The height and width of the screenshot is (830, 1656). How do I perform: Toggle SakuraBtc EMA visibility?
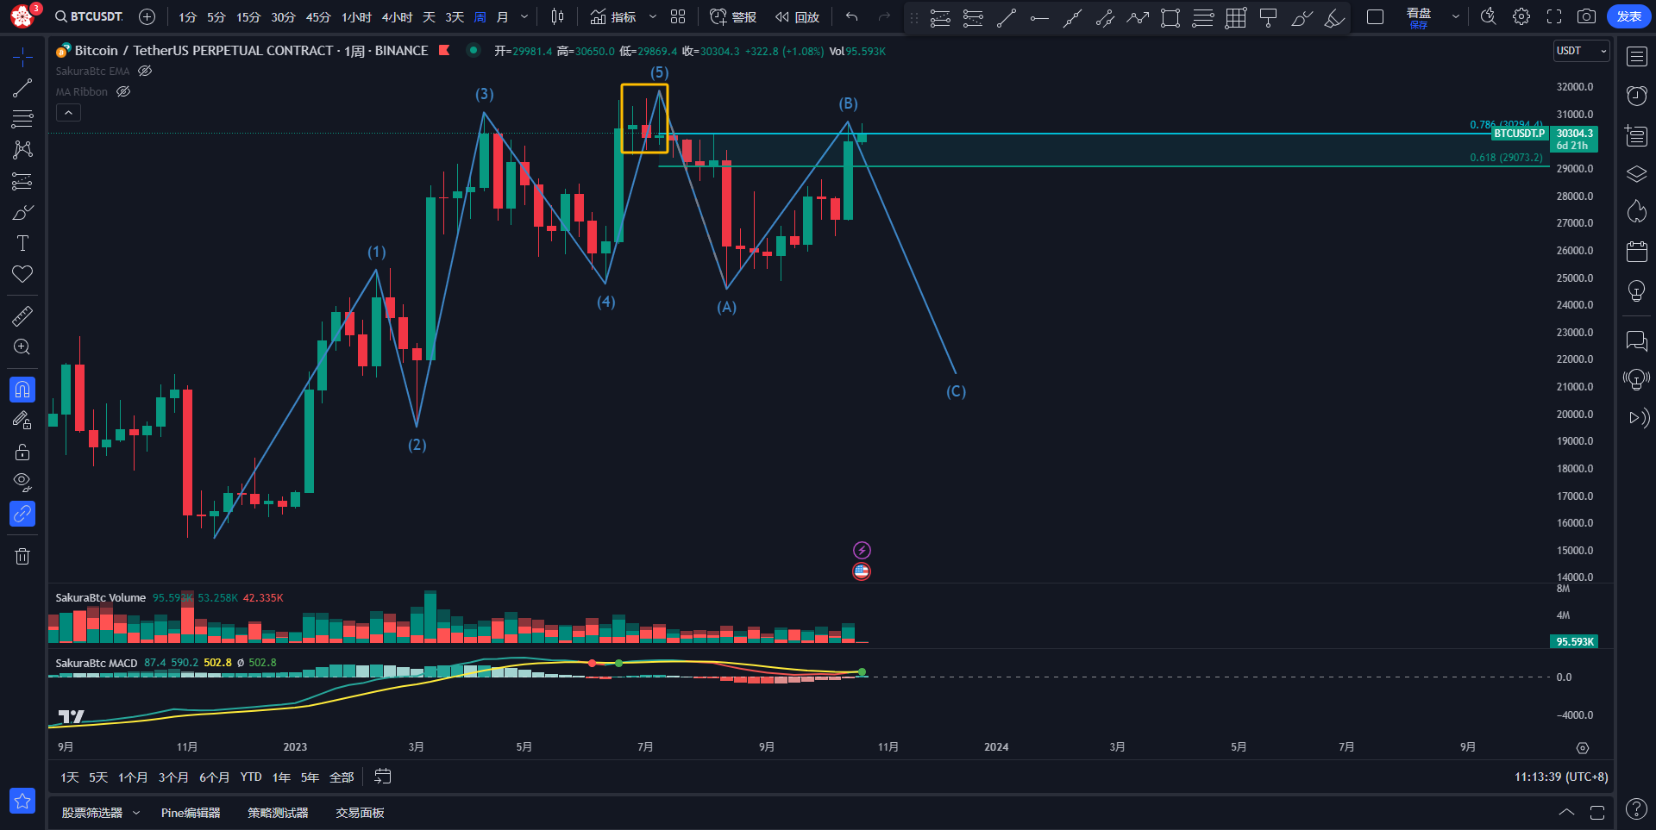pos(145,72)
